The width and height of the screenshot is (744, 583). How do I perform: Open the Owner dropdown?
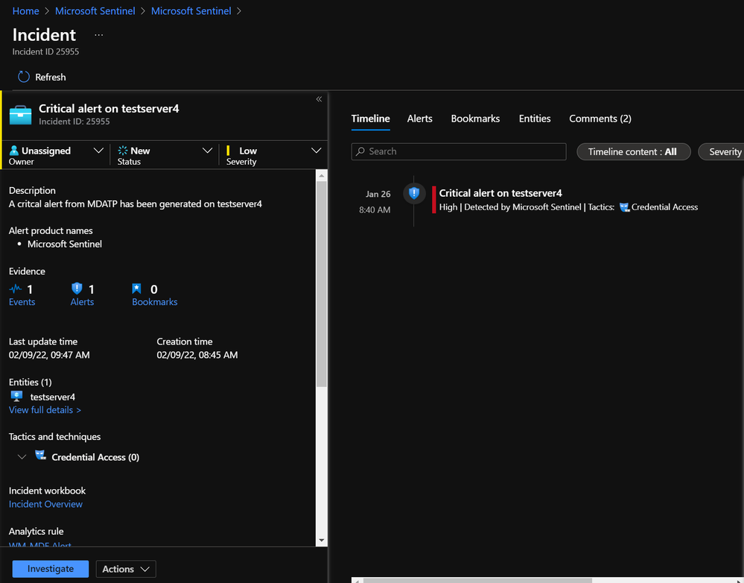(x=98, y=151)
